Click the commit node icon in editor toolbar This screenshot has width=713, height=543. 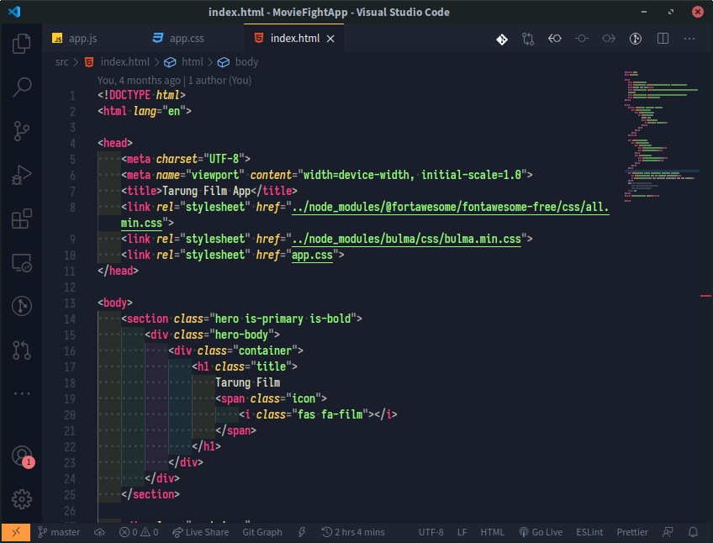(582, 39)
